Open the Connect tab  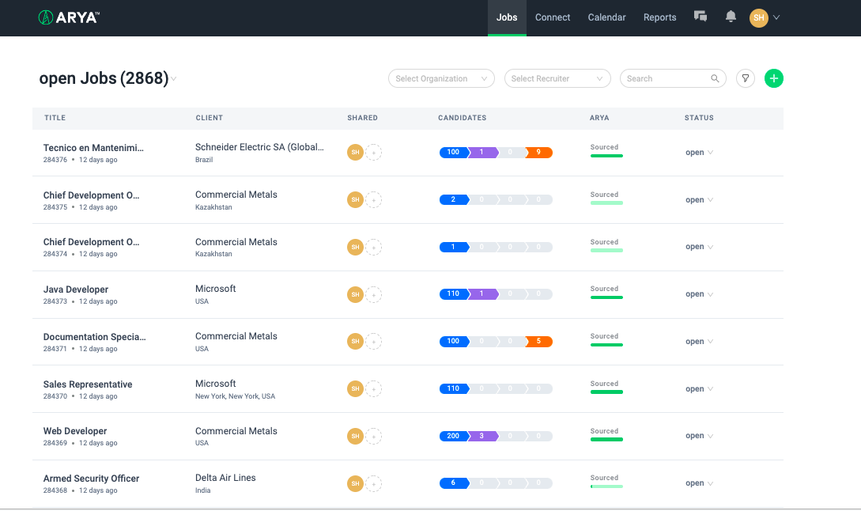click(553, 17)
